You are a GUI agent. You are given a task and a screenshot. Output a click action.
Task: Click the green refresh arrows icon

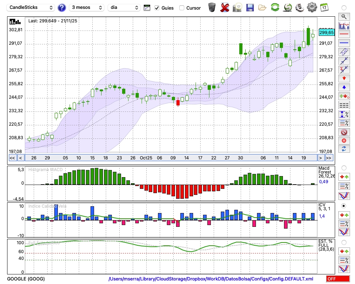coord(275,7)
